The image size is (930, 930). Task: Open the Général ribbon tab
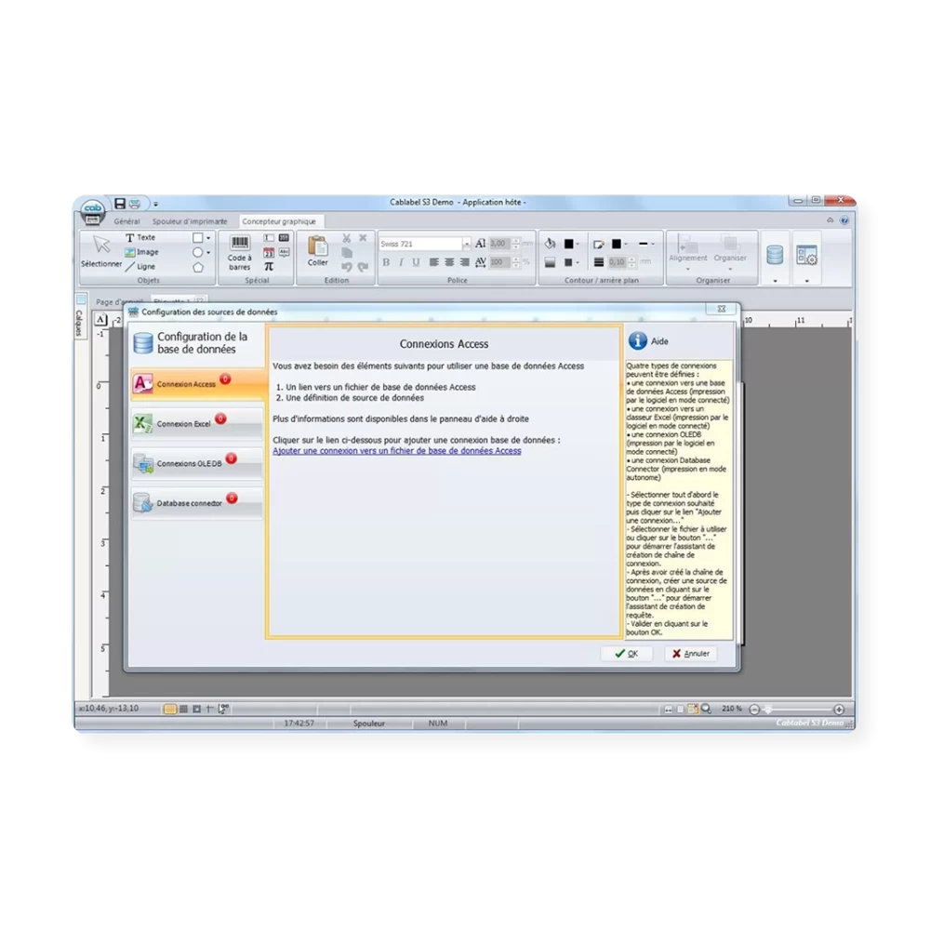(x=126, y=221)
